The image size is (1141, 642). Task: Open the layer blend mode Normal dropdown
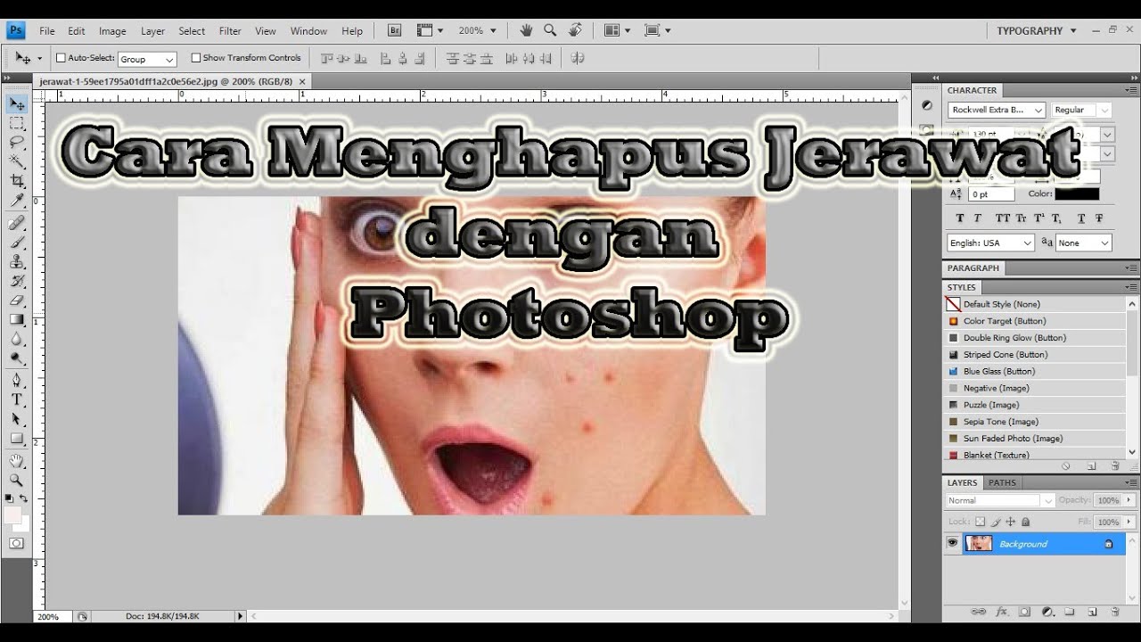click(x=1000, y=500)
